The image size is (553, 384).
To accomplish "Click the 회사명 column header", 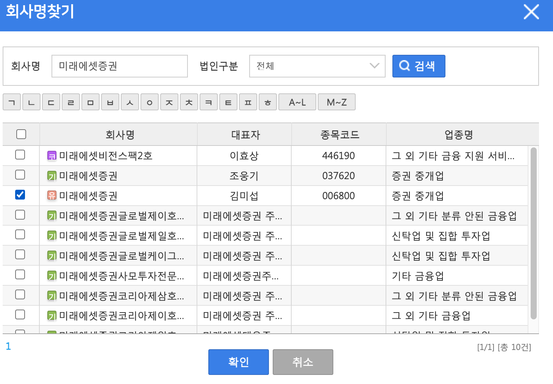I will pos(119,135).
